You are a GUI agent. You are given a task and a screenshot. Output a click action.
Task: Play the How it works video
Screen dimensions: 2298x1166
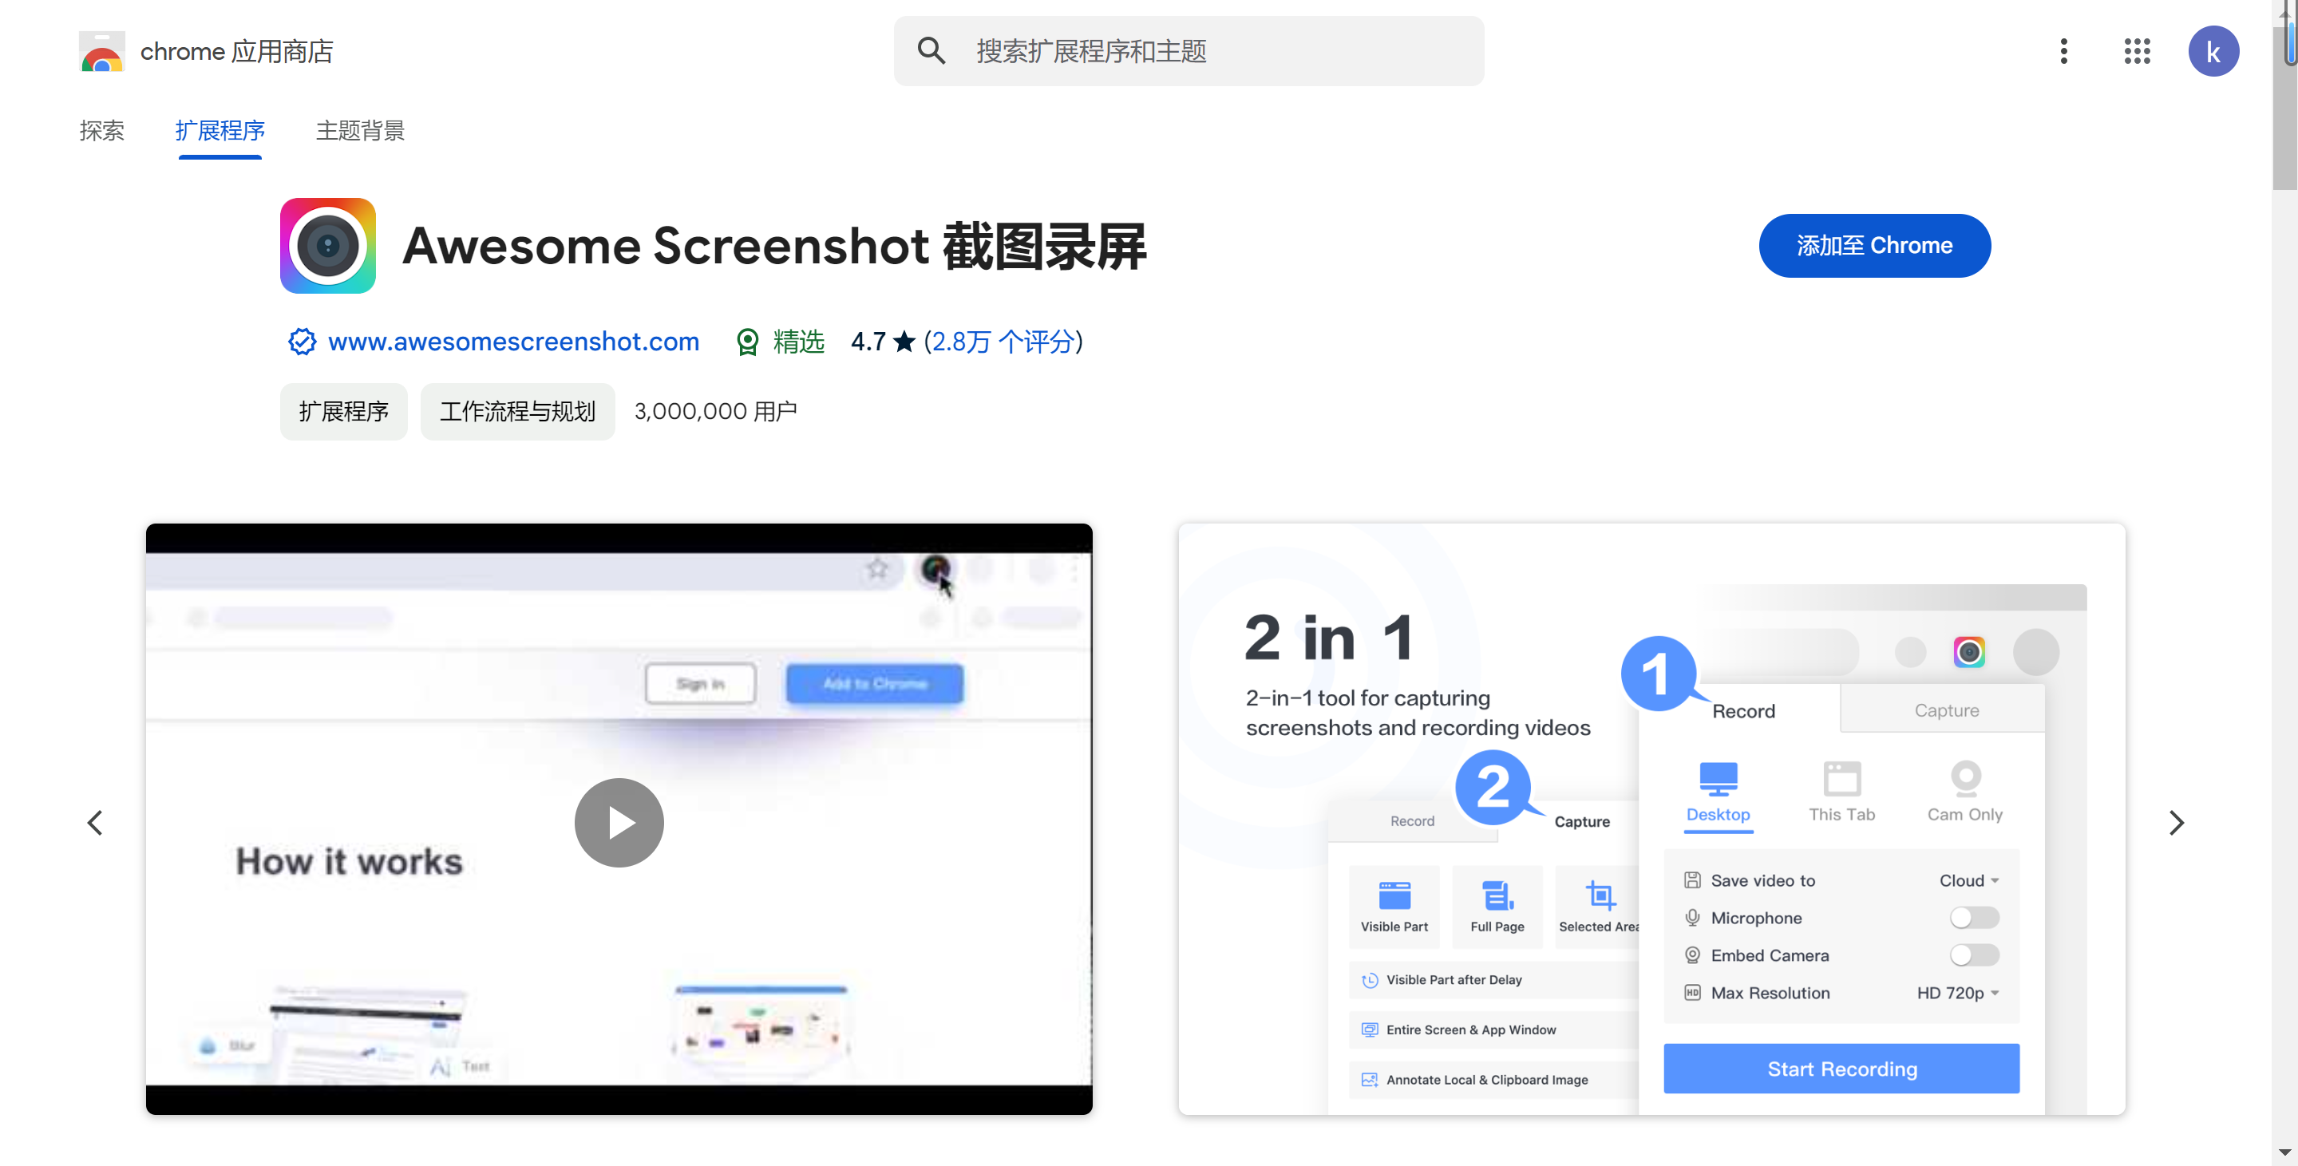pos(619,821)
